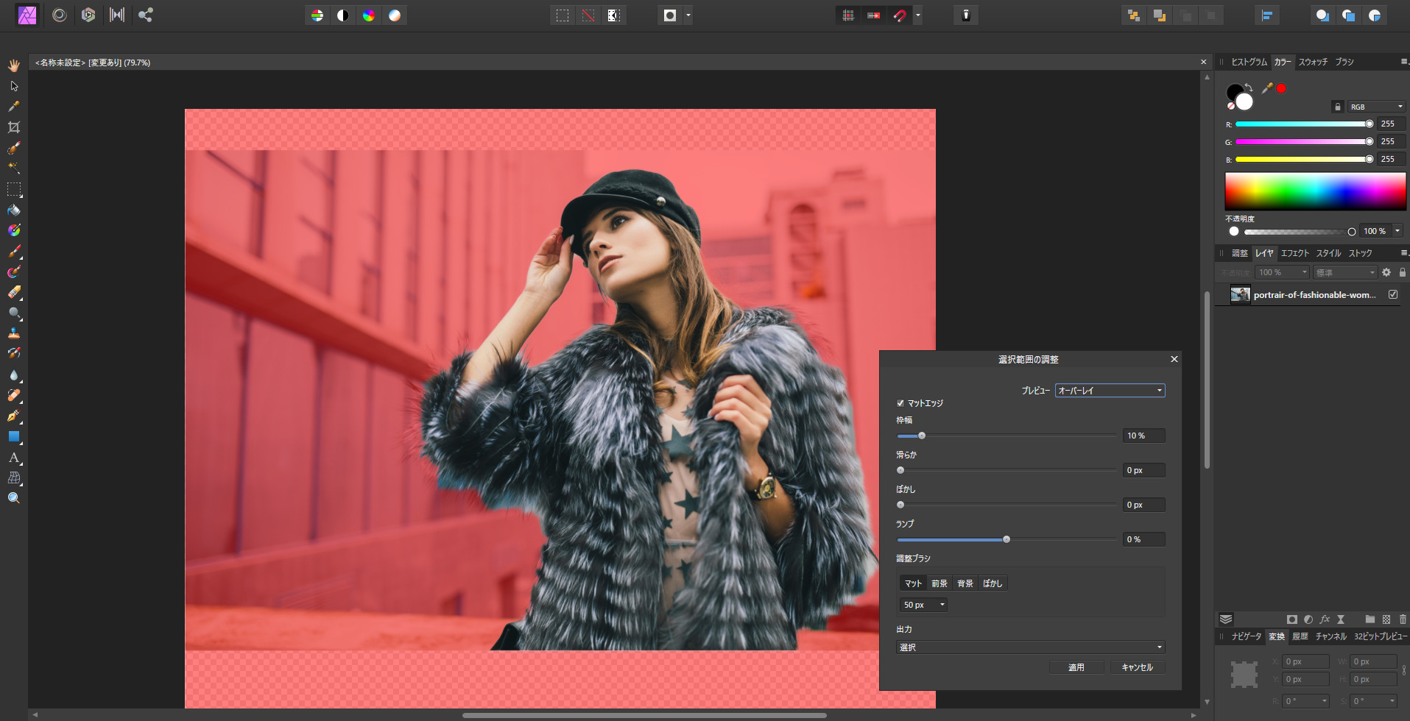Viewport: 1410px width, 721px height.
Task: Click the new layer folder icon
Action: pos(1369,619)
